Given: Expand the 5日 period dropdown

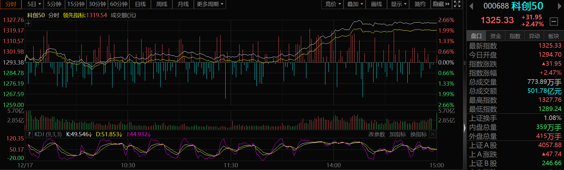Looking at the screenshot, I should point(34,4).
